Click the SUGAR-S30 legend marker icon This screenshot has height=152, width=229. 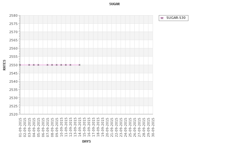162,18
